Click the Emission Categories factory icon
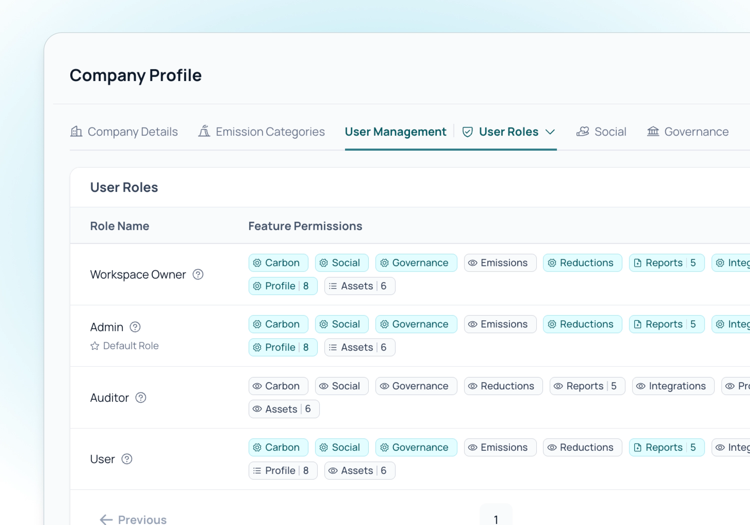The image size is (750, 525). tap(204, 131)
